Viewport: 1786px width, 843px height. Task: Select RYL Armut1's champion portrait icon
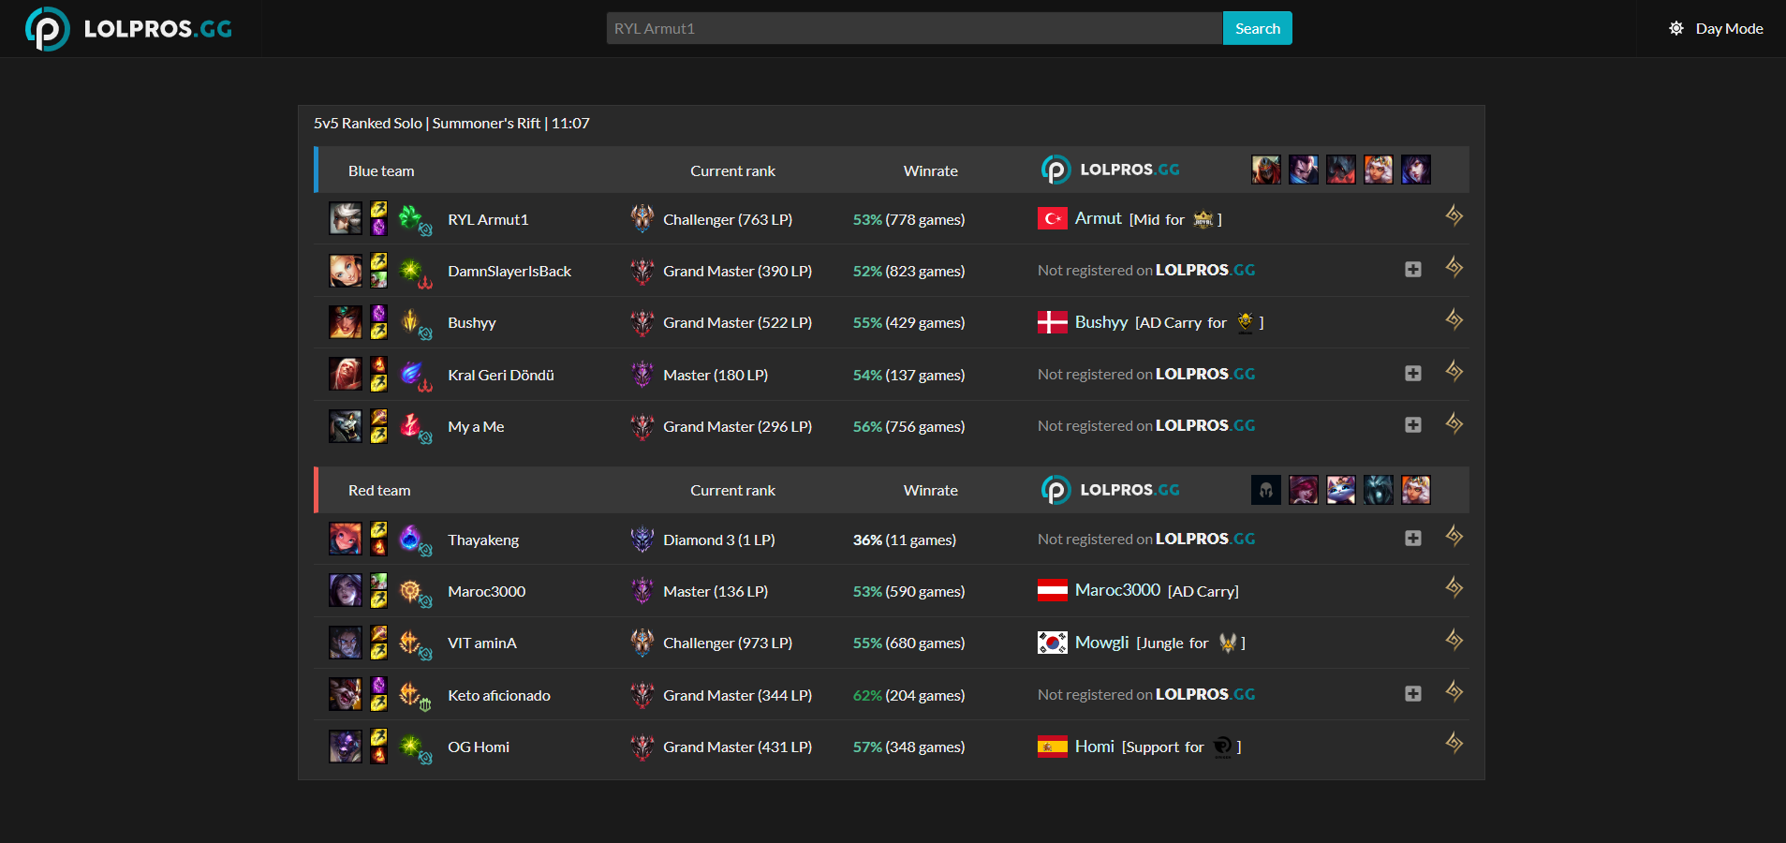tap(346, 218)
